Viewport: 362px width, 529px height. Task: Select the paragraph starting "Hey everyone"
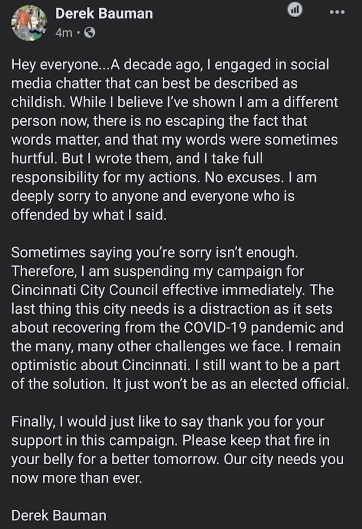coord(175,139)
